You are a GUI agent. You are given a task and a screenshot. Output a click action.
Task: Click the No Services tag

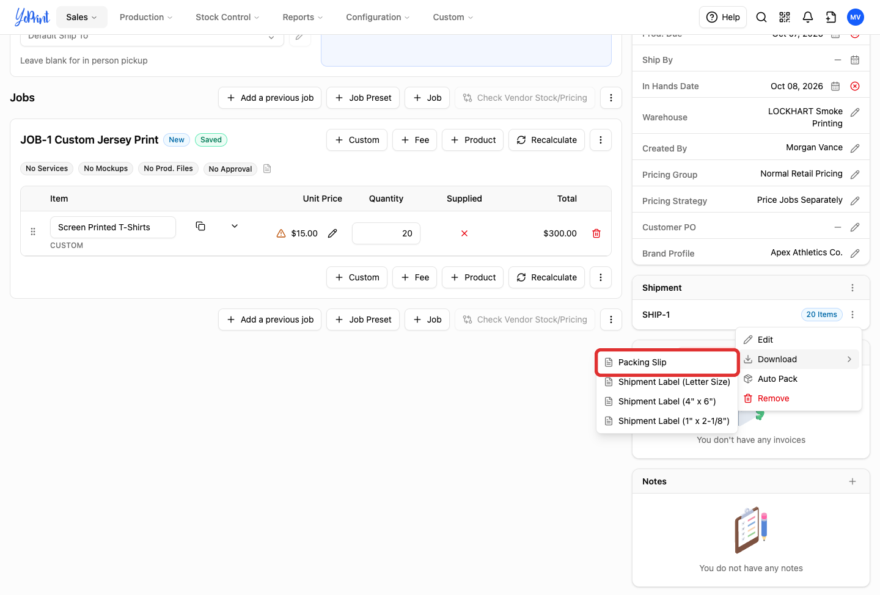point(47,169)
